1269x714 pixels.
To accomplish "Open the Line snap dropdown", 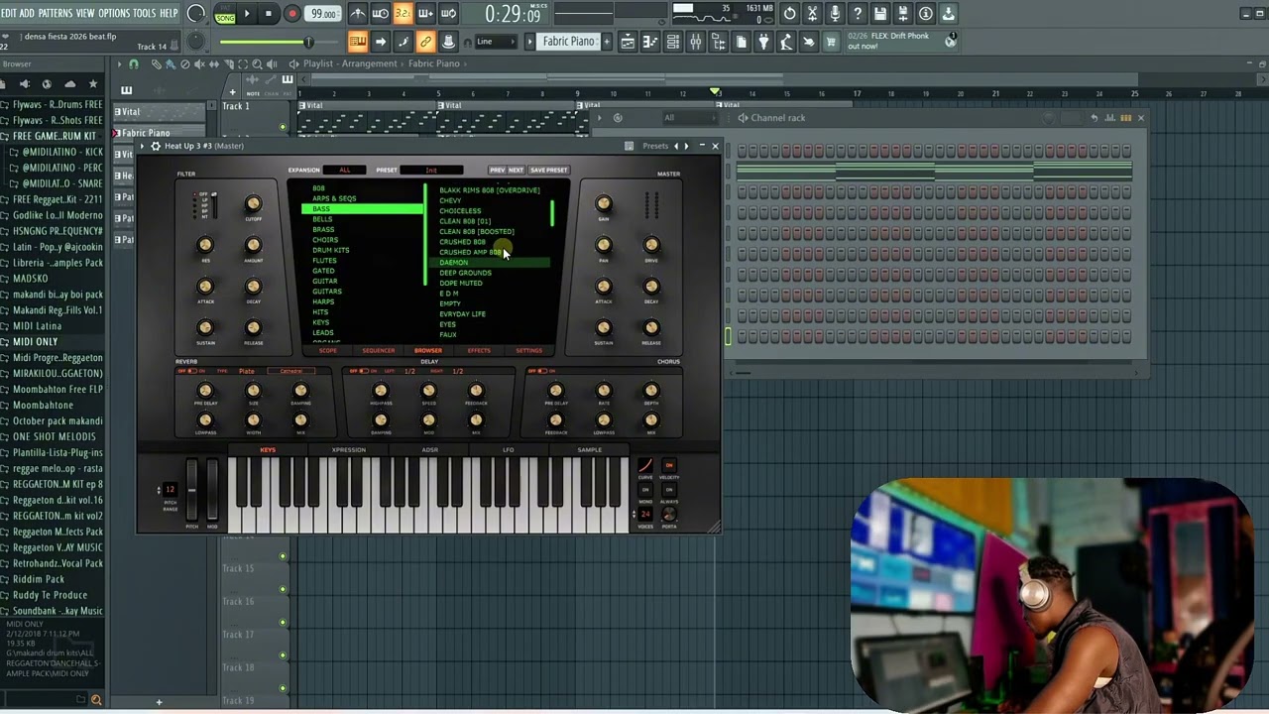I will click(x=494, y=42).
